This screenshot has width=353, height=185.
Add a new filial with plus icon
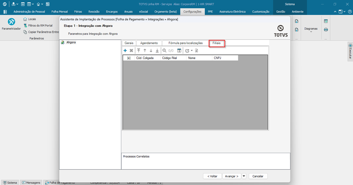coord(125,51)
